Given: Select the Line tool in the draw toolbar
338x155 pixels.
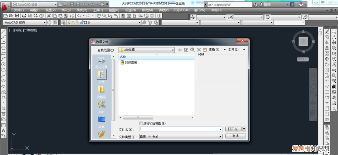Looking at the screenshot, I should pyautogui.click(x=3, y=31).
